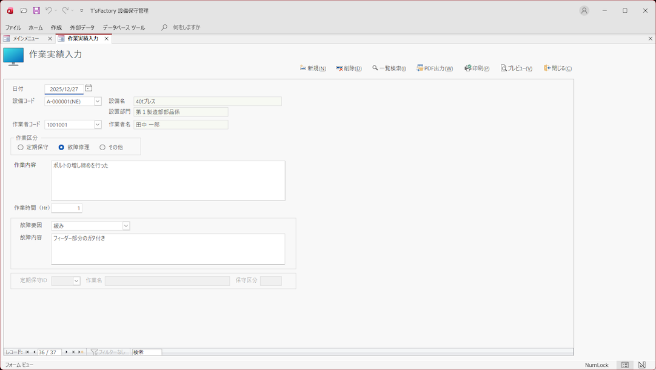656x370 pixels.
Task: Open the calendar date picker beside 日付
Action: click(x=89, y=88)
